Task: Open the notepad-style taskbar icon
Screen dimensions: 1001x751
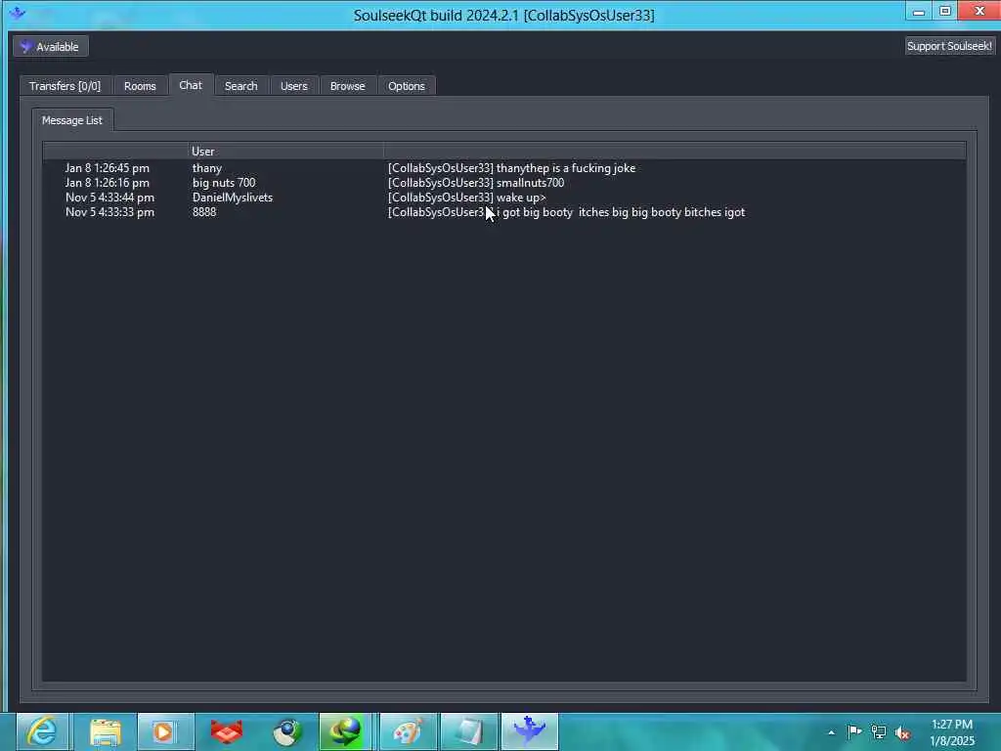Action: (468, 731)
